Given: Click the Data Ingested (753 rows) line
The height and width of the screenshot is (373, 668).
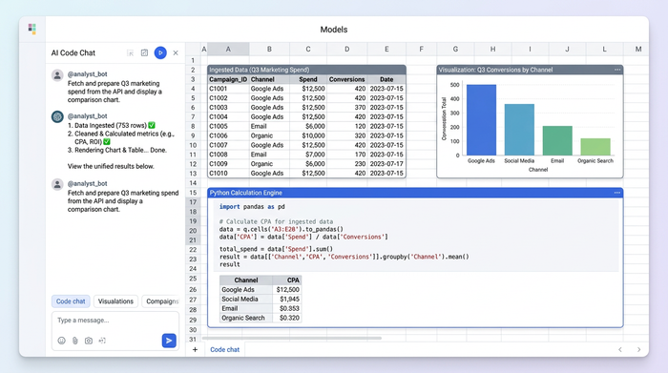Looking at the screenshot, I should click(x=112, y=125).
